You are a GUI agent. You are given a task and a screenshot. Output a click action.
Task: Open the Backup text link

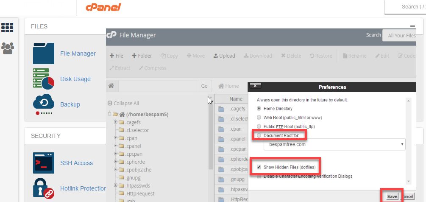pos(70,104)
